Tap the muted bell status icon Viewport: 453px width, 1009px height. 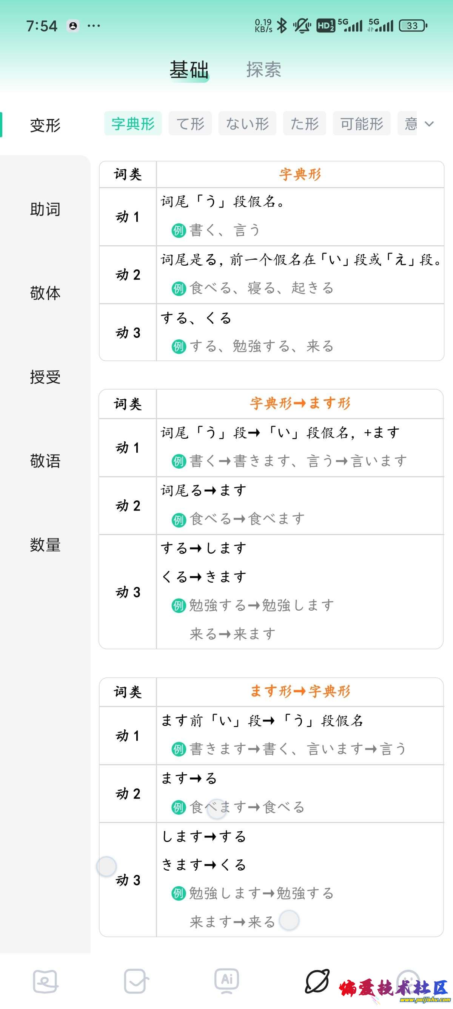click(302, 26)
